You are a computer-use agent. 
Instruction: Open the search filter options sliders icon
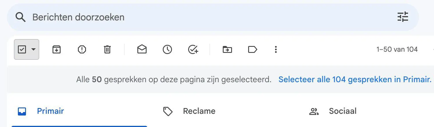coord(403,17)
